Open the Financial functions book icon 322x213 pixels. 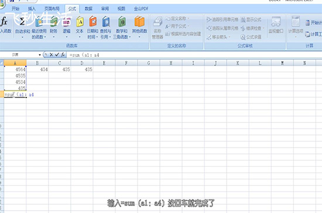pos(54,22)
